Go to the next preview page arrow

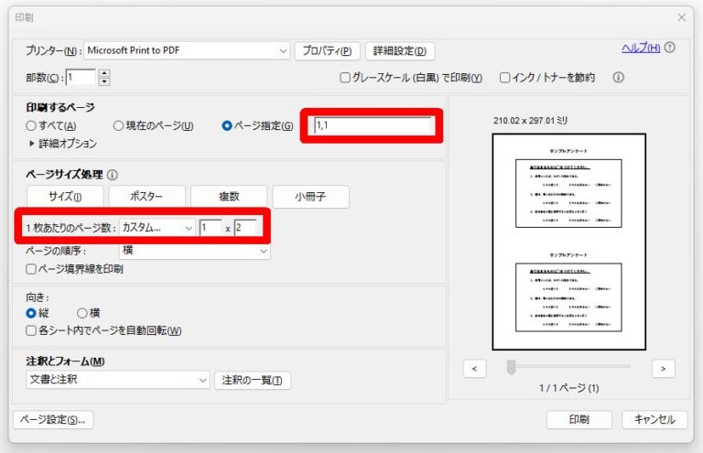pyautogui.click(x=664, y=368)
